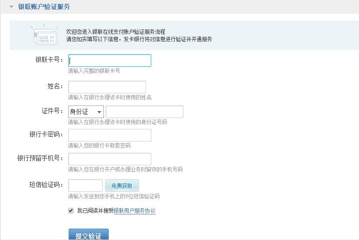Click the 免费获取 button
The width and height of the screenshot is (359, 240).
click(x=122, y=186)
